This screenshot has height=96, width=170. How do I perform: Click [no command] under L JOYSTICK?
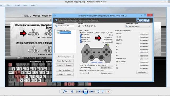85,67
